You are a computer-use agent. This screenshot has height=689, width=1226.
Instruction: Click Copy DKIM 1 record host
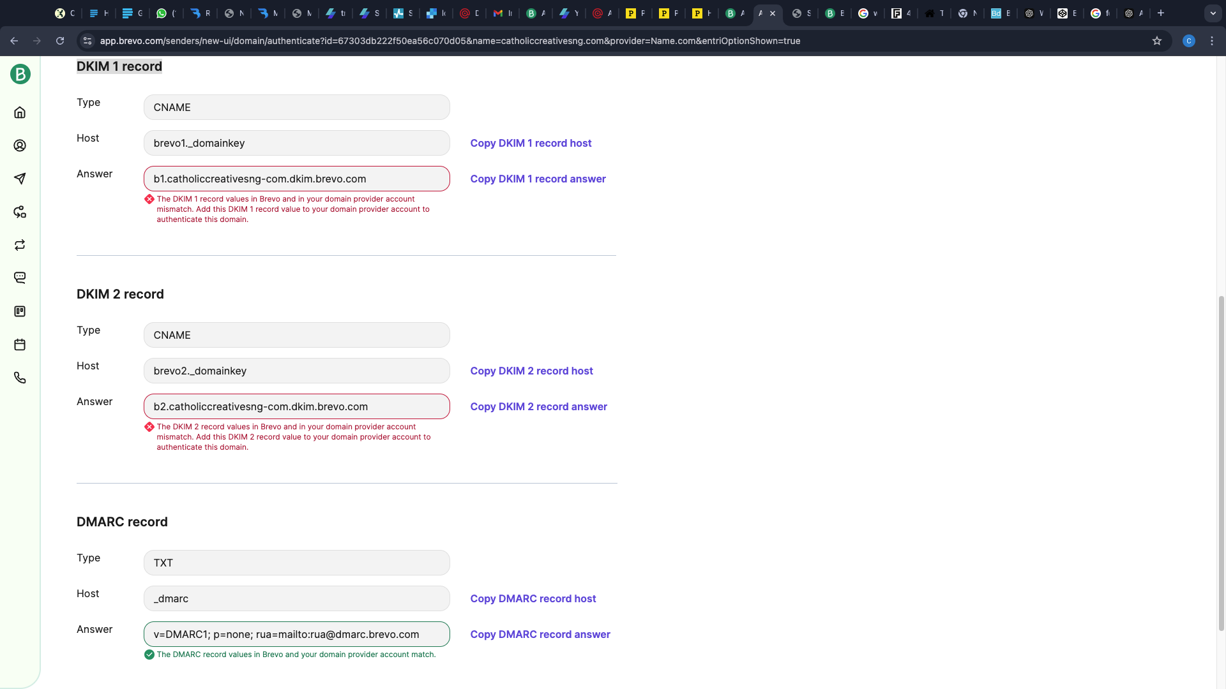(x=531, y=143)
